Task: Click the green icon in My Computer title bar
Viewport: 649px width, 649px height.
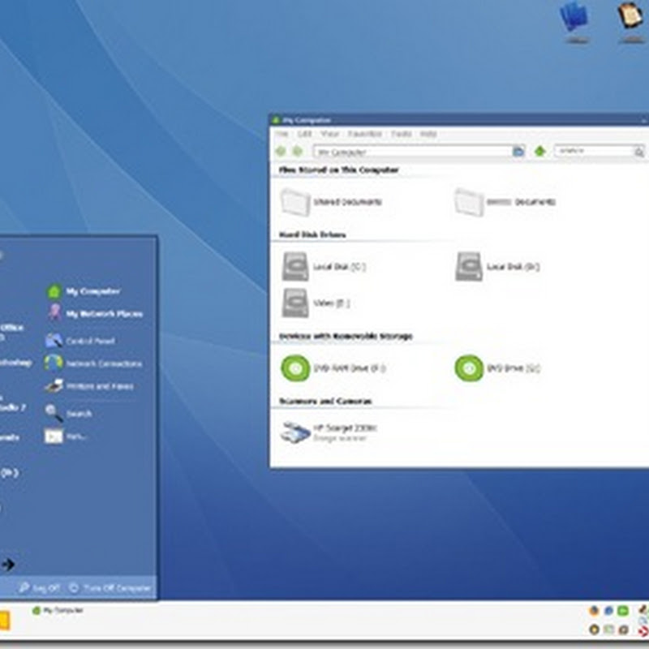Action: pyautogui.click(x=276, y=120)
